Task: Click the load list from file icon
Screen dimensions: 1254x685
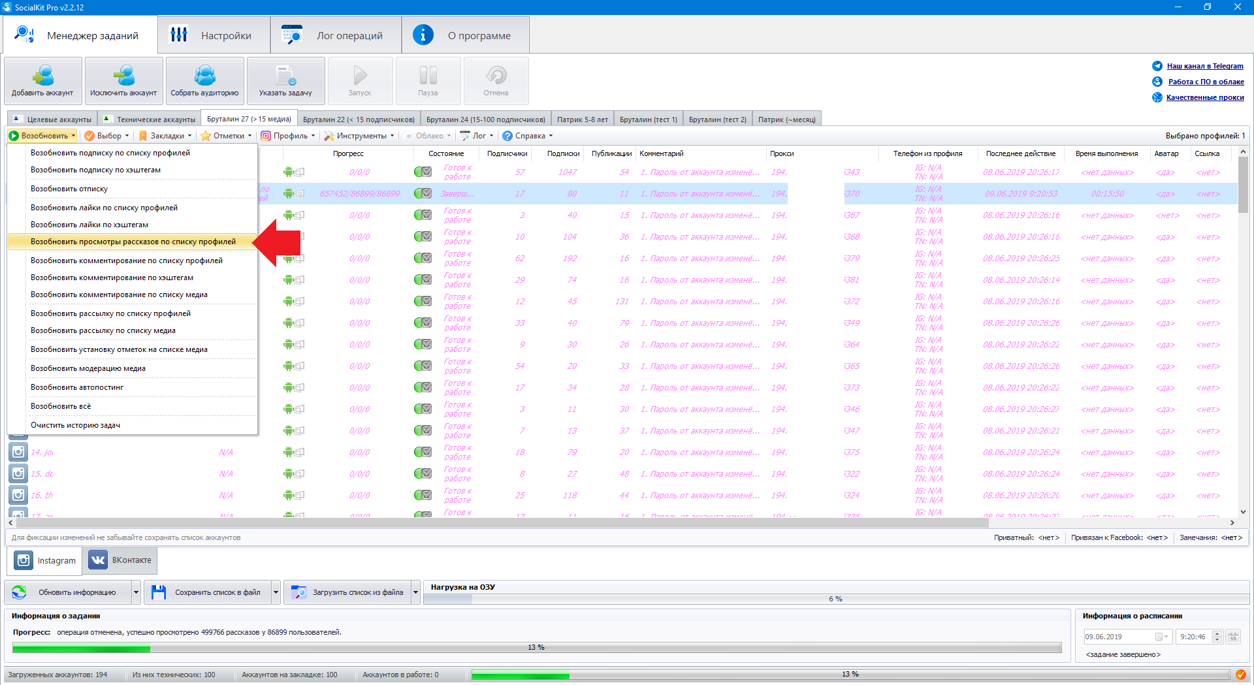Action: [x=298, y=592]
